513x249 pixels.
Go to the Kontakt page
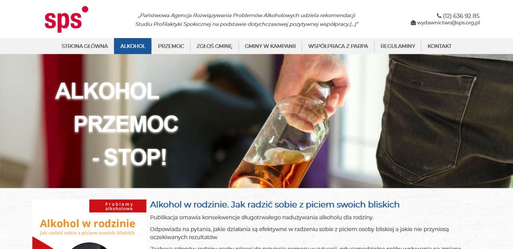point(439,46)
